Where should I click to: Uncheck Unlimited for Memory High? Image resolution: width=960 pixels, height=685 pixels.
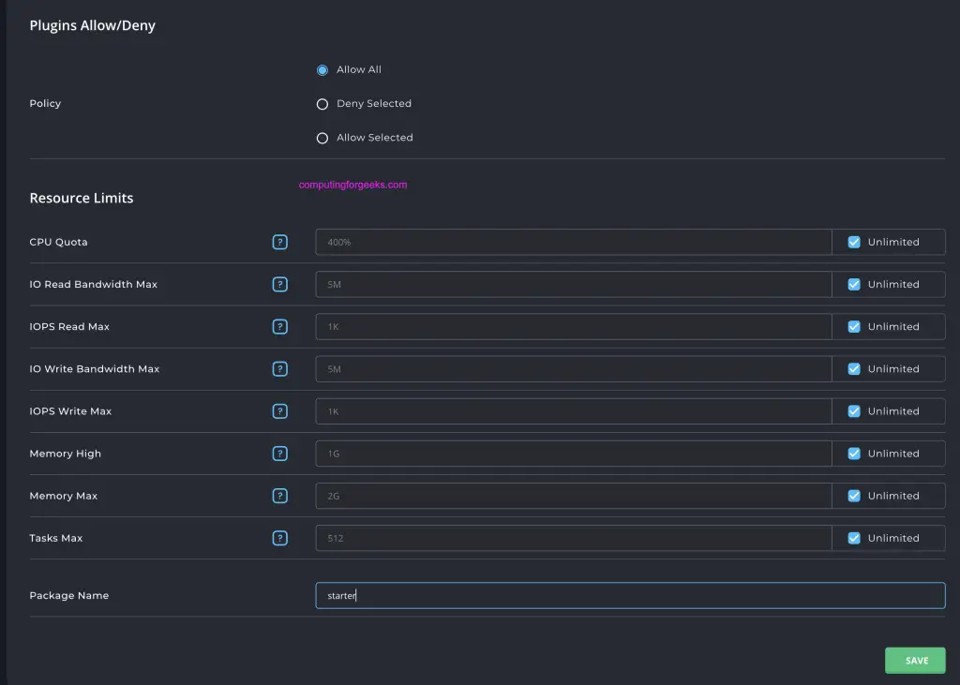click(853, 453)
